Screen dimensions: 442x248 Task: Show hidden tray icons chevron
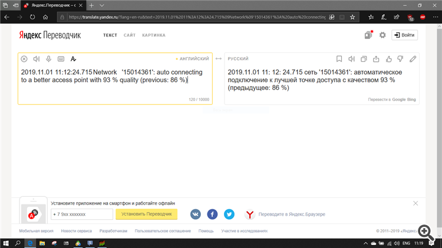coord(365,243)
